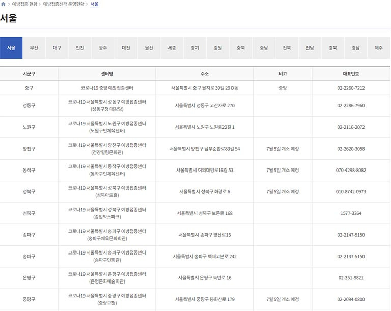Screen dimensions: 391x311
Task: Open the 인천 region tab
Action: [x=80, y=48]
